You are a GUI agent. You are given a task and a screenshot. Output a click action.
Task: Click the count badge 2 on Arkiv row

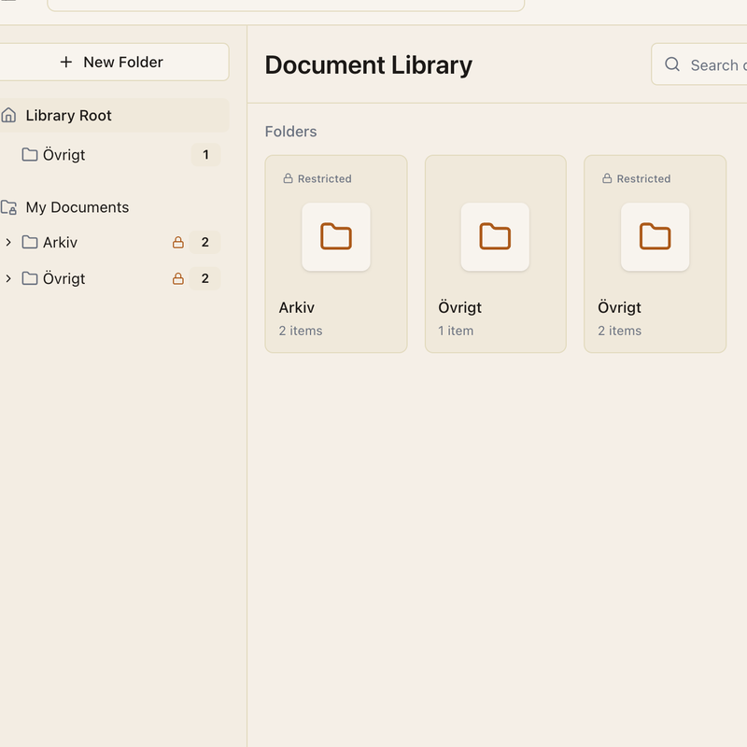pos(204,243)
